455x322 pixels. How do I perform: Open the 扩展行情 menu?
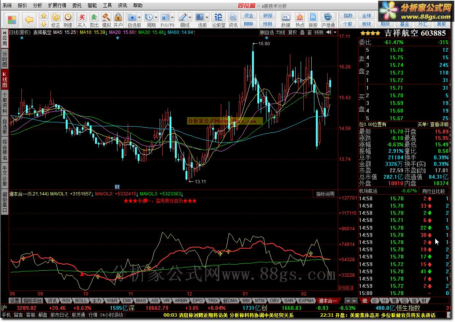pyautogui.click(x=57, y=5)
